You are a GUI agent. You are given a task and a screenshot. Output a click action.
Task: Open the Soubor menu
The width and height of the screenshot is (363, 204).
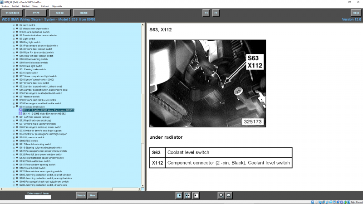[x=5, y=6]
